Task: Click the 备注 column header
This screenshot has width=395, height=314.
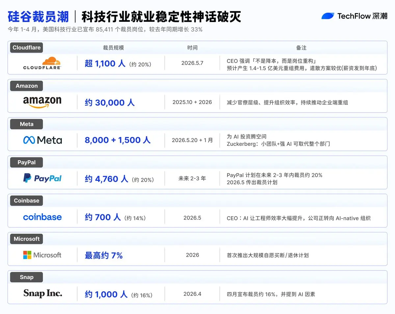Action: [x=301, y=48]
